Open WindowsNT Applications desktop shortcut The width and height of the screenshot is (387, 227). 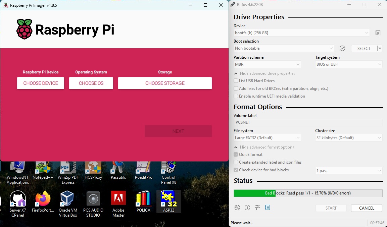[x=17, y=173]
